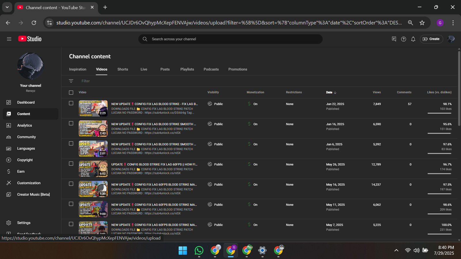Sort by the Views column header
Viewport: 461px width, 259px height.
click(x=377, y=92)
